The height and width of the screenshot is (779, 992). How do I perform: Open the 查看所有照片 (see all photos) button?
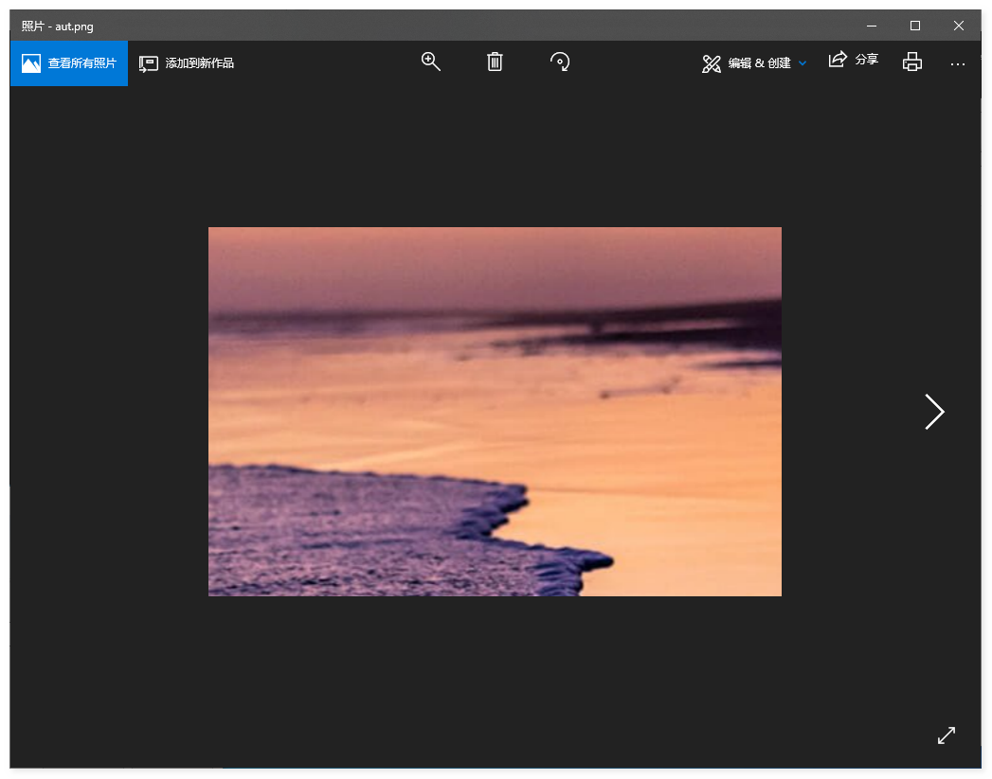(x=69, y=63)
